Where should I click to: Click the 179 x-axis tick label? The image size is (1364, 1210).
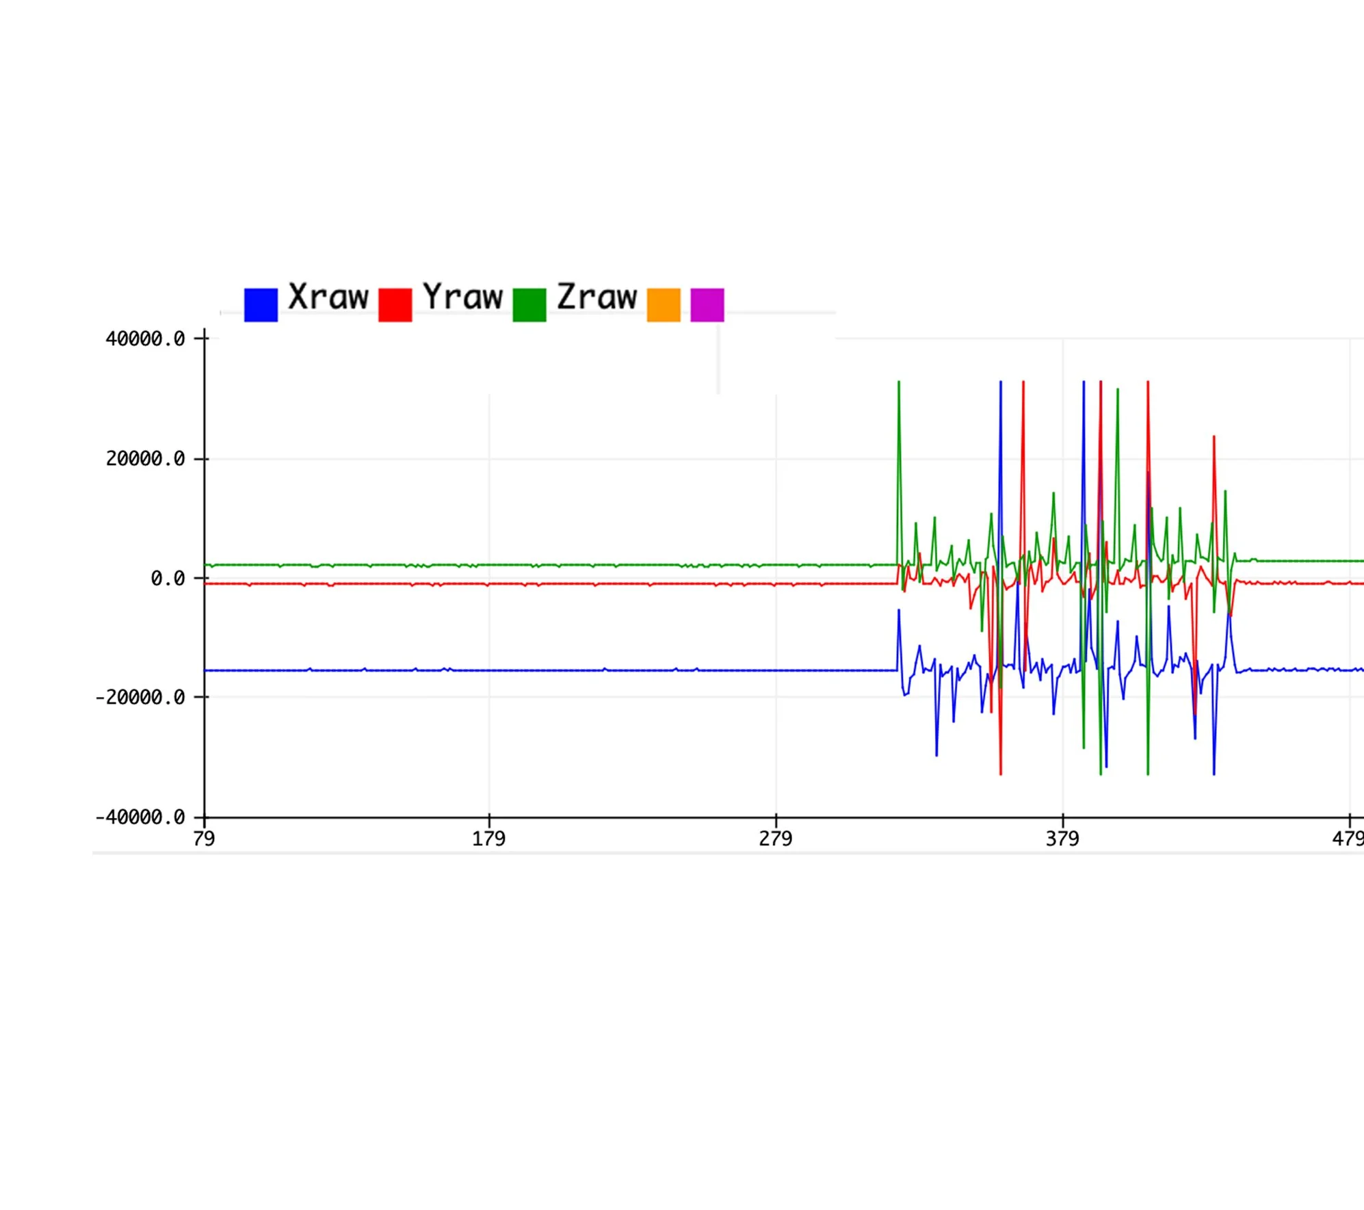click(x=489, y=839)
